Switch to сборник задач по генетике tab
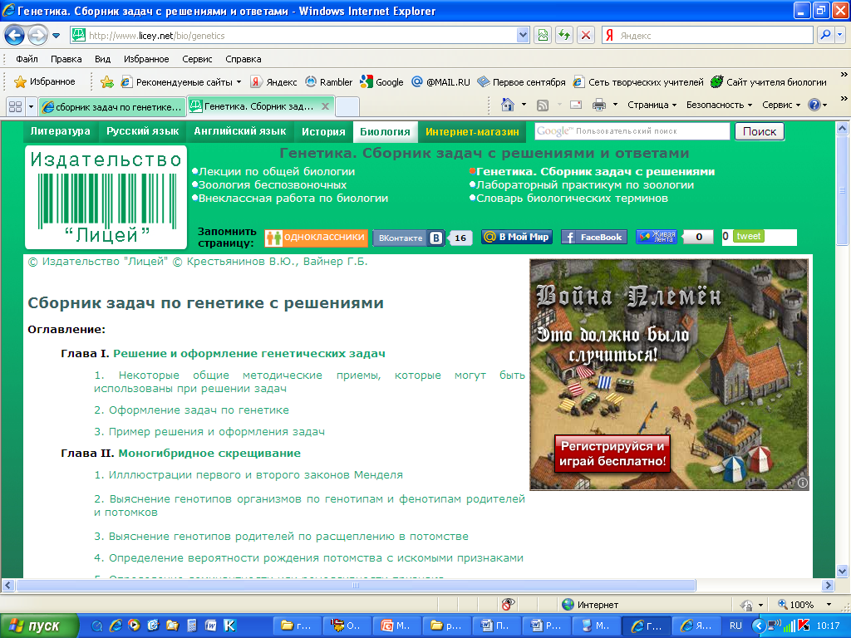Screen dimensions: 851x638 [x=113, y=107]
